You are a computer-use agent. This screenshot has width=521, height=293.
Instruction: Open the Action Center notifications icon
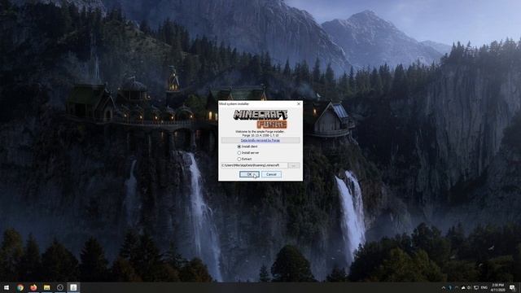[x=512, y=287]
